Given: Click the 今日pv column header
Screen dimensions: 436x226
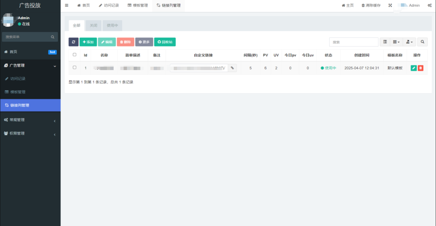Looking at the screenshot, I should 290,55.
